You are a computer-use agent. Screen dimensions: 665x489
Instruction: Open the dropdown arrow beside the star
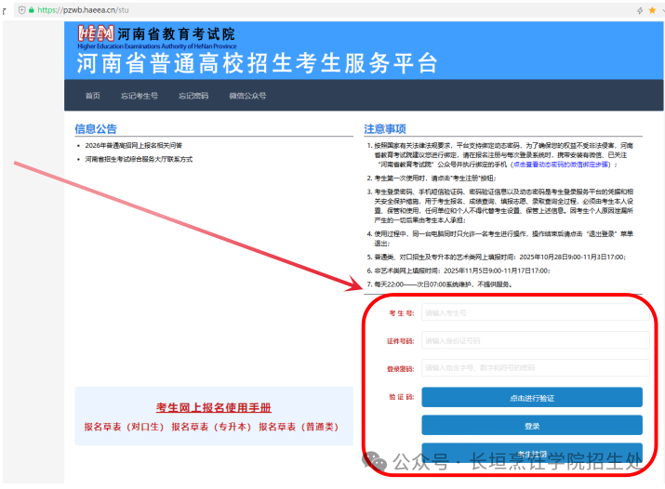(x=655, y=9)
